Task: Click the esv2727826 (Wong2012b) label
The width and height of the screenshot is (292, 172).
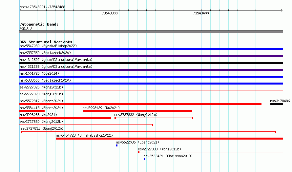Action: [x=41, y=87]
